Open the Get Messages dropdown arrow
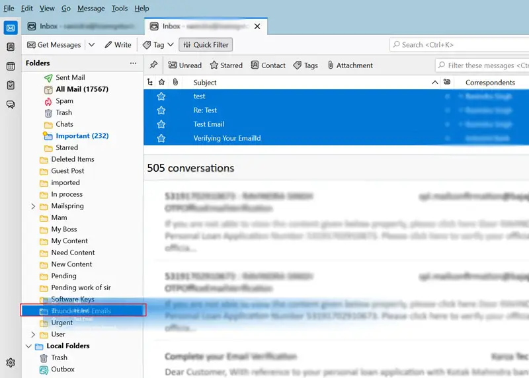Image resolution: width=529 pixels, height=378 pixels. [91, 45]
